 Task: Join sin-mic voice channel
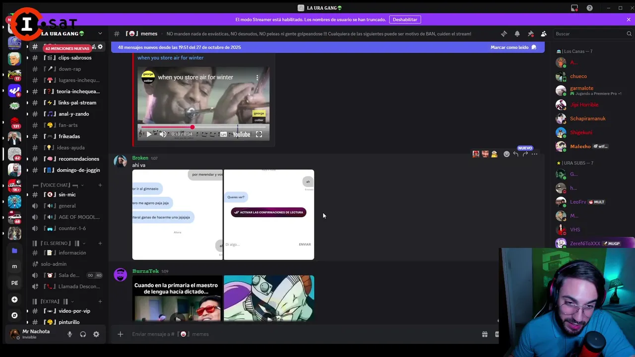coord(68,194)
